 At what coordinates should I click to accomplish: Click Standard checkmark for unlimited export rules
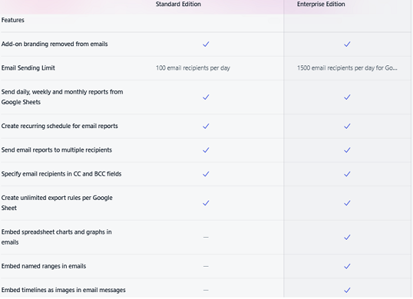click(x=205, y=203)
